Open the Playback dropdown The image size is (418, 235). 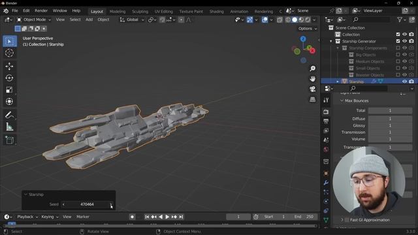point(27,217)
